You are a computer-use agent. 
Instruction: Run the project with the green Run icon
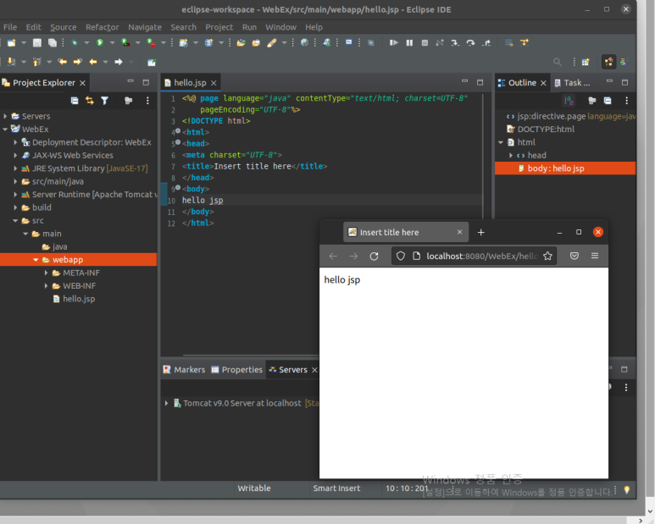tap(100, 42)
